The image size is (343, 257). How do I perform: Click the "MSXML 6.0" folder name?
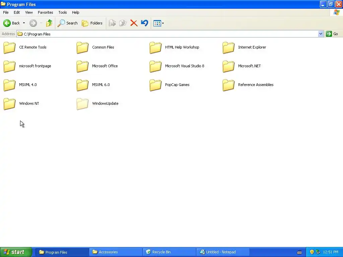click(101, 85)
